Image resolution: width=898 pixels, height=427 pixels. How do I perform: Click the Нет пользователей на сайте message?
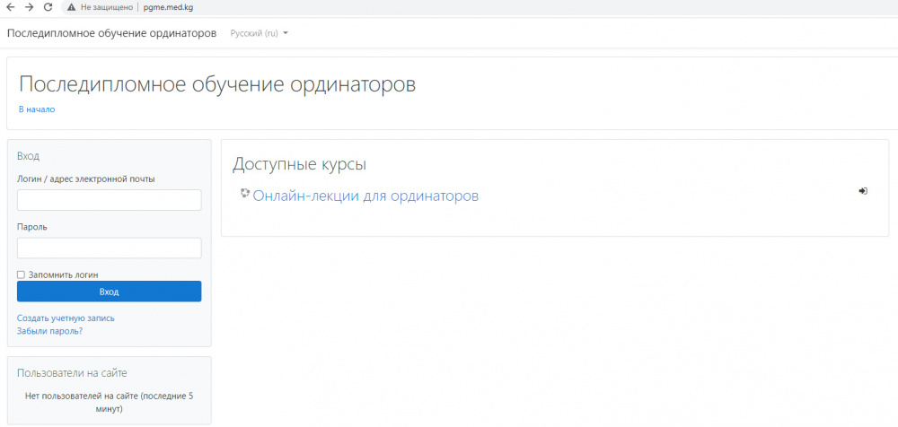tap(110, 403)
